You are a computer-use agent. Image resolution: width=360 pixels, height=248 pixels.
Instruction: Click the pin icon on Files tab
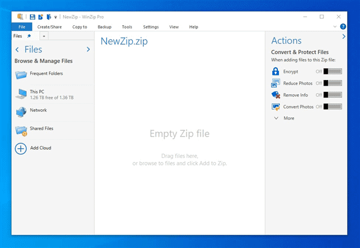tap(29, 36)
